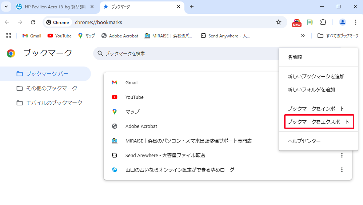Select MIRAISE 浜松のパソコン row in list
The height and width of the screenshot is (205, 363).
click(191, 141)
